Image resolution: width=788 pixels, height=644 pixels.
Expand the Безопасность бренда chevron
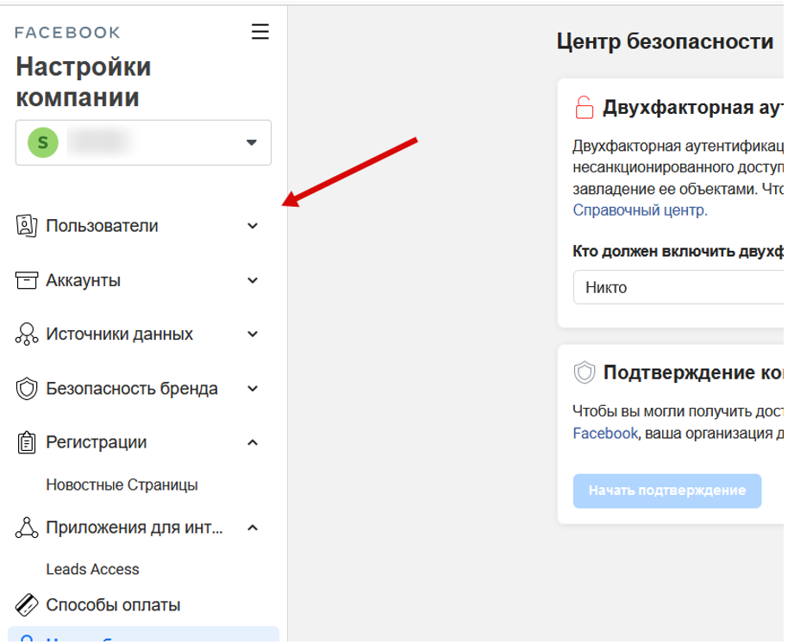tap(253, 389)
